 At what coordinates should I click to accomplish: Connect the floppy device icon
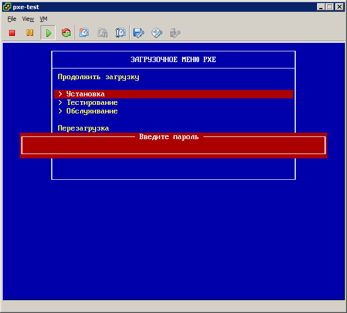click(x=139, y=33)
